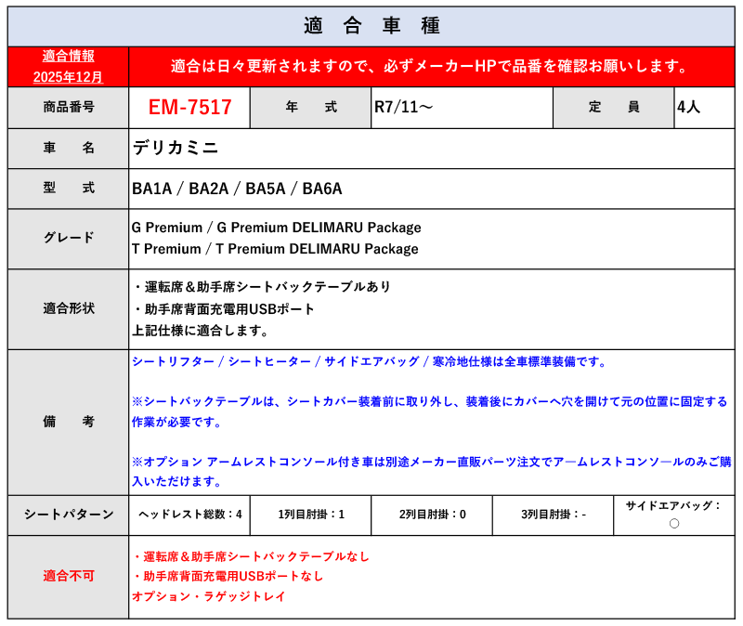This screenshot has width=743, height=626.
Task: Click the red notice about checking maker HP
Action: [431, 66]
